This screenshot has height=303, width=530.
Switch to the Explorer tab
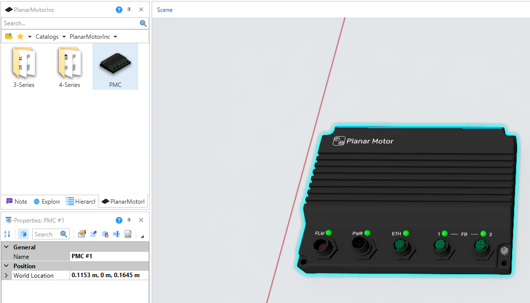tap(47, 202)
